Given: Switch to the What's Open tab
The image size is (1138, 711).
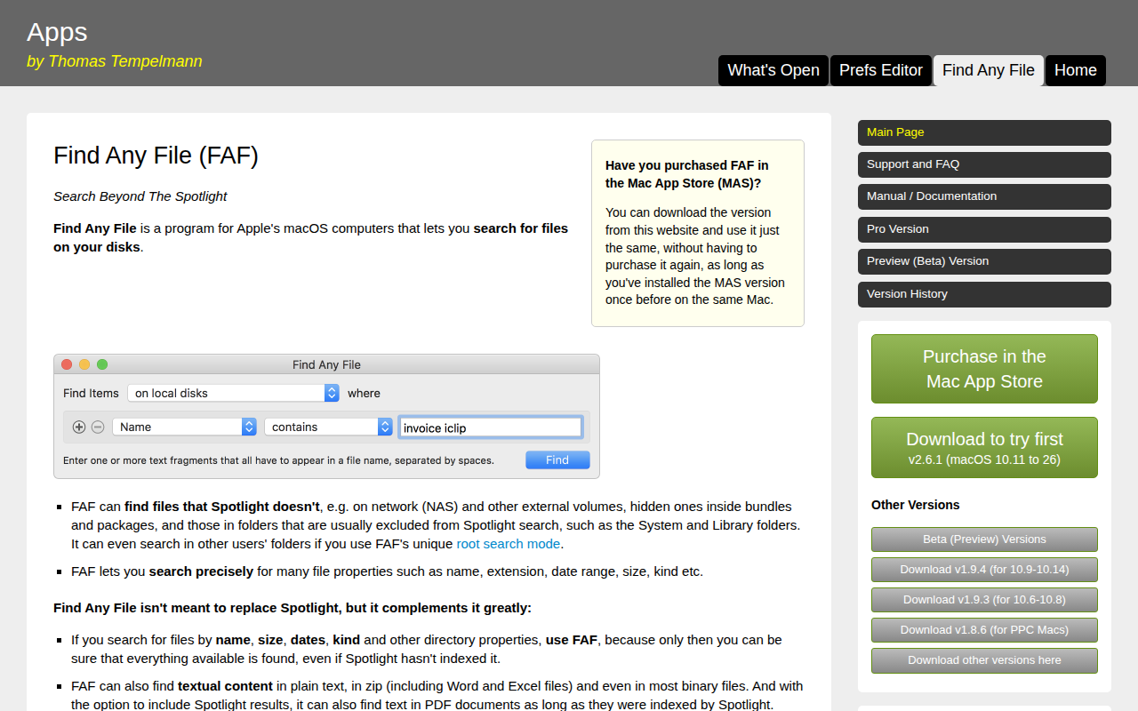Looking at the screenshot, I should tap(773, 70).
